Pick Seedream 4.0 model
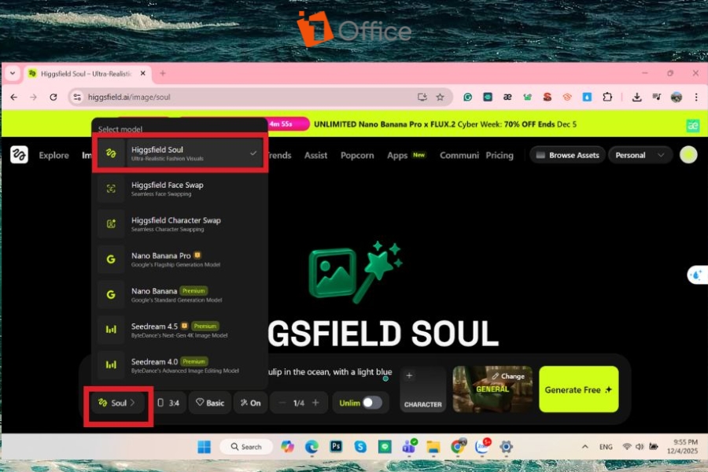 pyautogui.click(x=179, y=365)
